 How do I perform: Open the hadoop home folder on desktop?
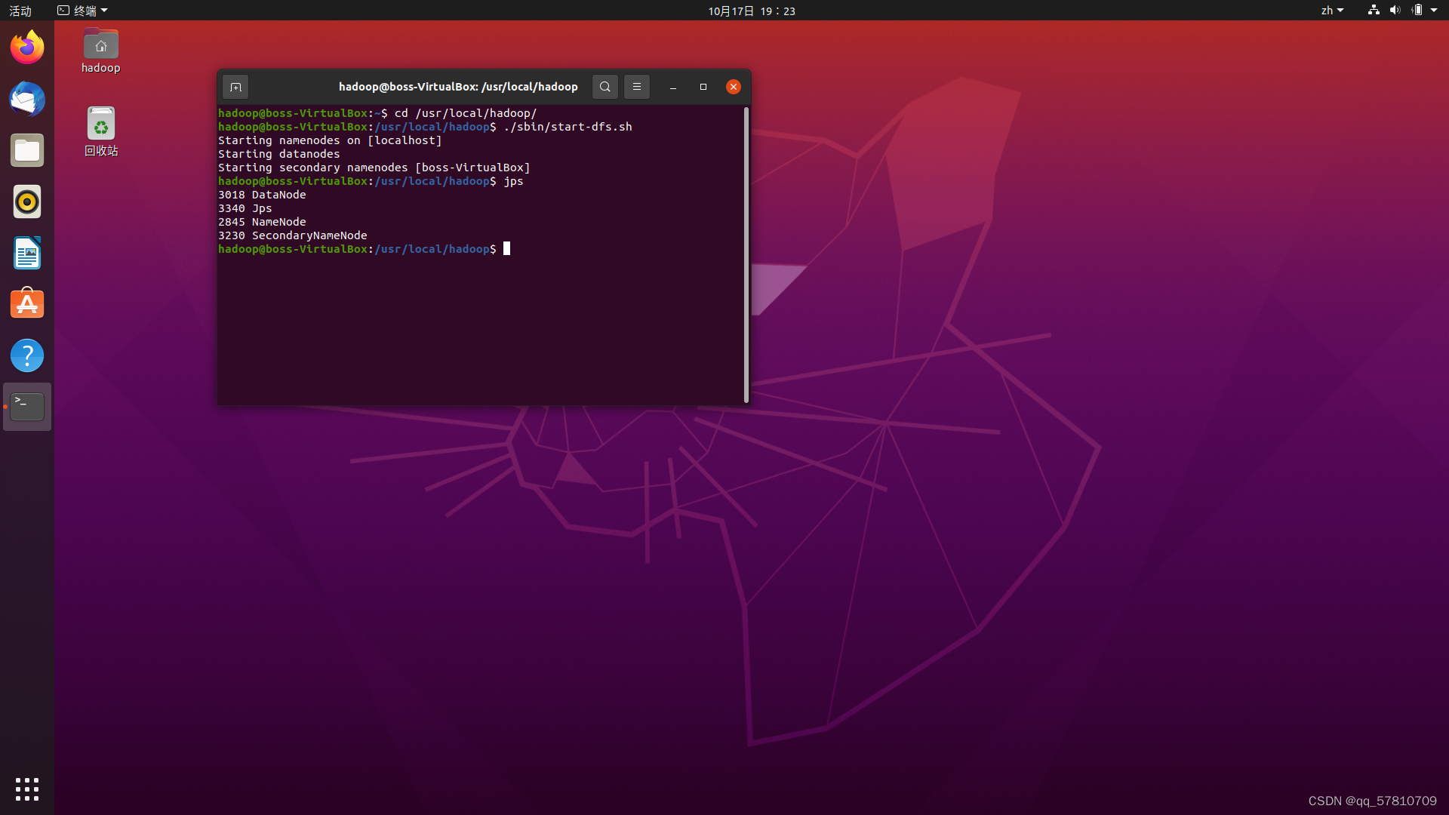pyautogui.click(x=101, y=51)
